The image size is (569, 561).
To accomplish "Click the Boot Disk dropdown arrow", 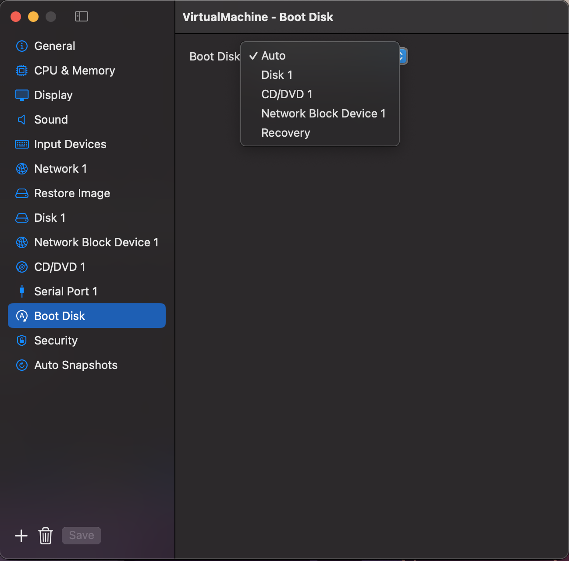I will coord(403,56).
